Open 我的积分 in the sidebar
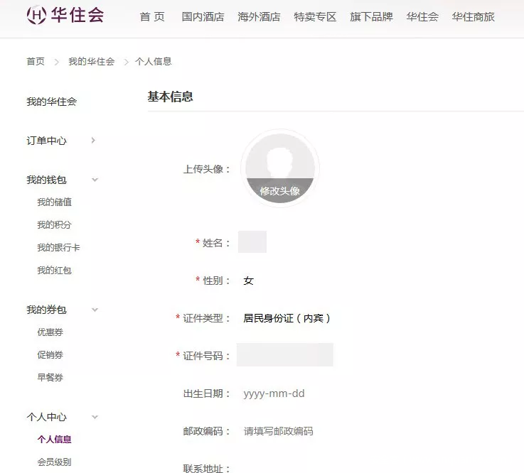Screen dimensions: 524x473 55,224
